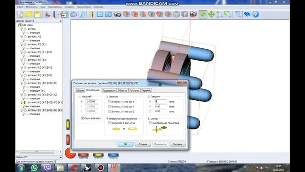Viewport: 305px width, 172px height.
Task: Open the 'Вид' menu
Action: (x=42, y=7)
